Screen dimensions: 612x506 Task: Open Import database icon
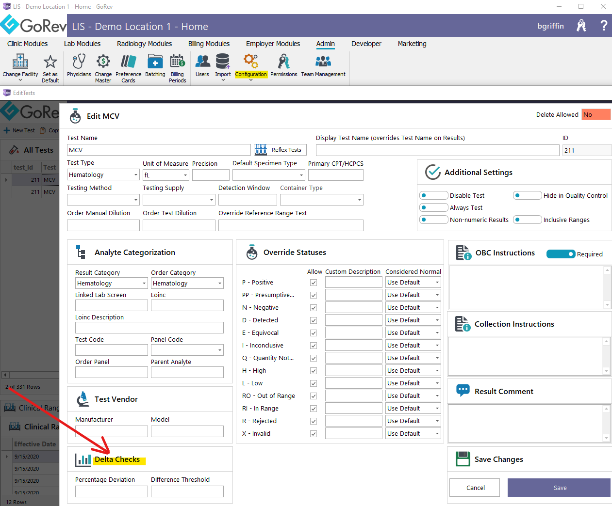[x=223, y=62]
